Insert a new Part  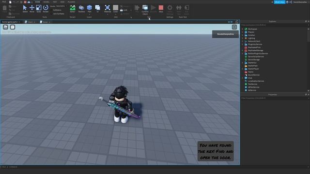click(89, 8)
